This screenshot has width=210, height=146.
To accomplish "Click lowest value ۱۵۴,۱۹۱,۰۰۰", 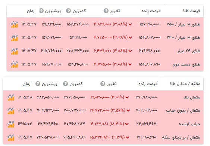I will pyautogui.click(x=78, y=37).
